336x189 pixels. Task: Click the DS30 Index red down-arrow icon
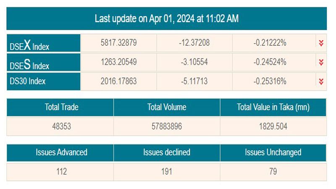click(x=321, y=81)
